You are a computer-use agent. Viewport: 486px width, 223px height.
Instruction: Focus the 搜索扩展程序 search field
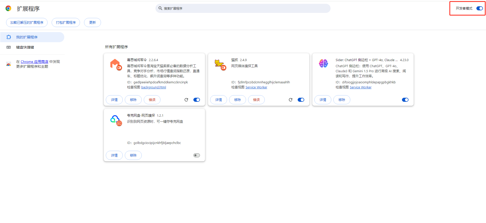pyautogui.click(x=243, y=8)
